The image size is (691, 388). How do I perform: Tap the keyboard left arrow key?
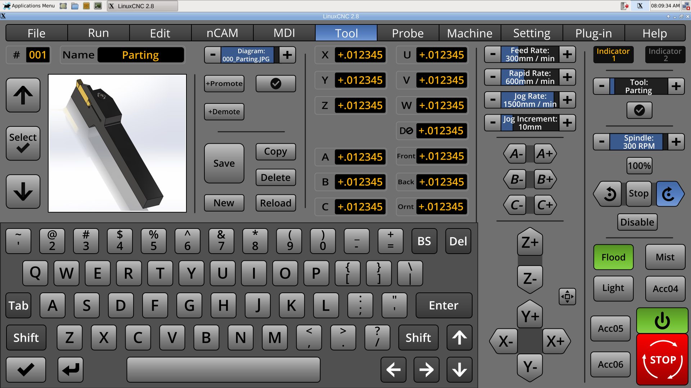tap(393, 370)
